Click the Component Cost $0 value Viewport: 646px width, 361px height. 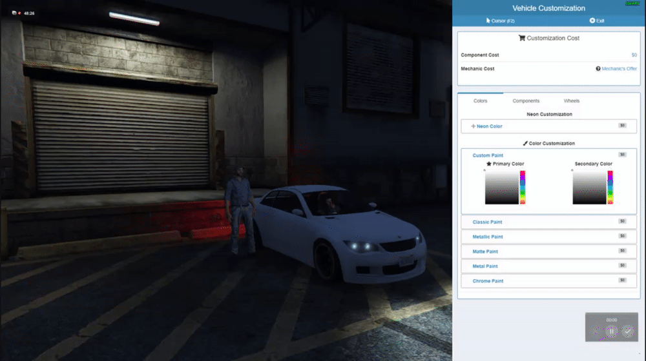[x=634, y=55]
